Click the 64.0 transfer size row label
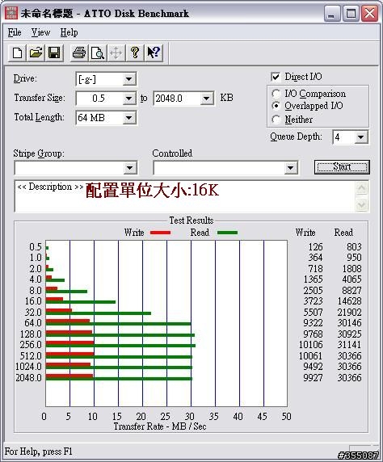This screenshot has width=383, height=462. coord(33,323)
